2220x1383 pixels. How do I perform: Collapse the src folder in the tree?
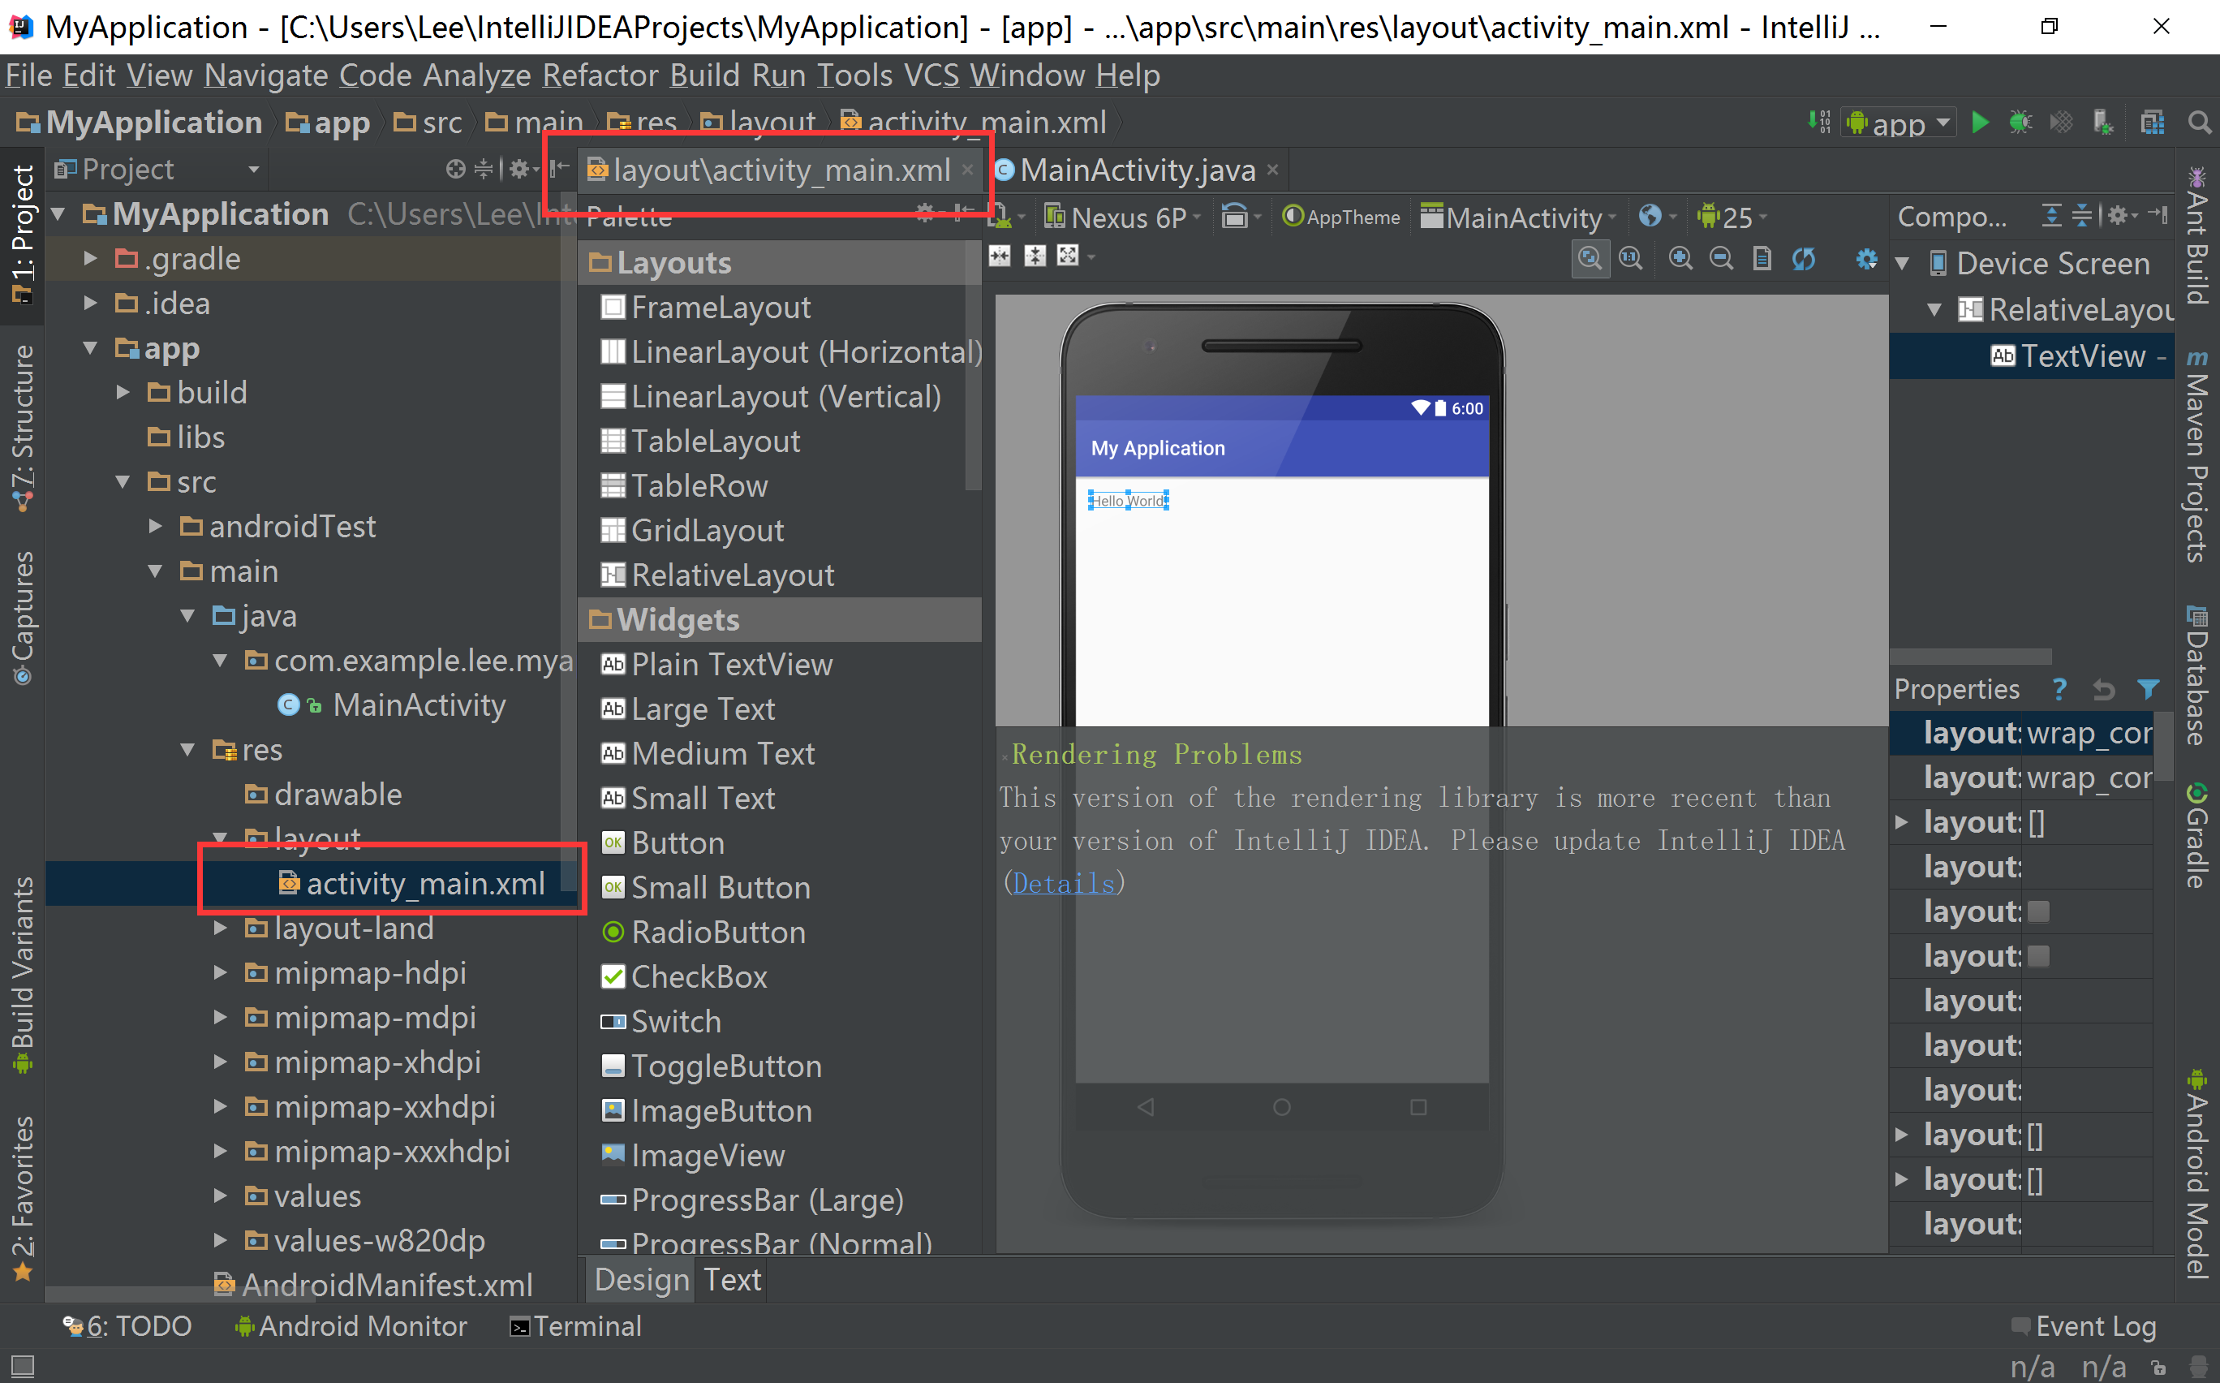click(123, 482)
